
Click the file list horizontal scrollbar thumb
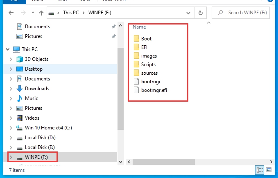pyautogui.click(x=164, y=162)
